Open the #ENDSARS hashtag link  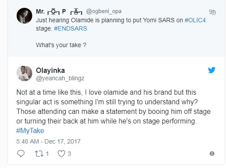point(71,28)
